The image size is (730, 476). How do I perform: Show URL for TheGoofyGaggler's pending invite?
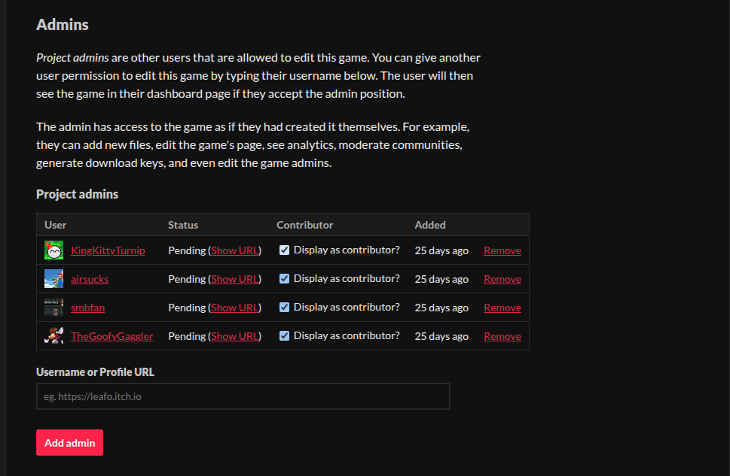tap(234, 336)
